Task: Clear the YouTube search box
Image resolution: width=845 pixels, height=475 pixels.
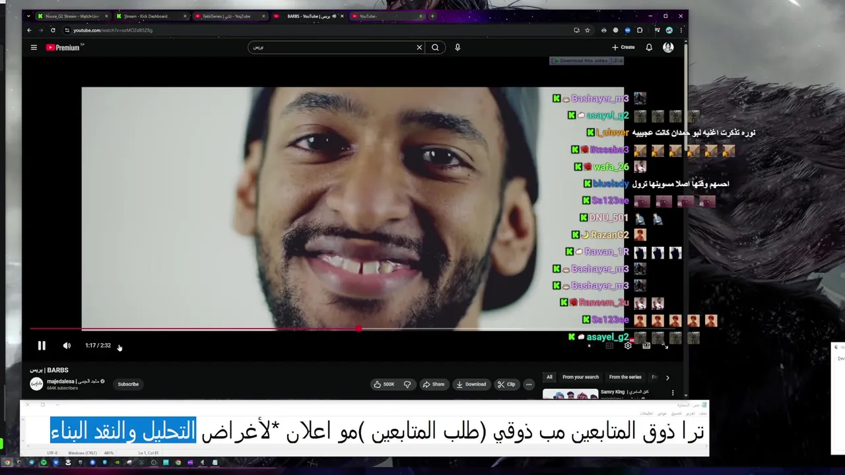Action: coord(419,47)
